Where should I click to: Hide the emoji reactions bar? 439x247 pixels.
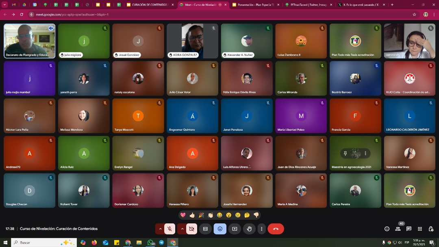[x=220, y=229]
